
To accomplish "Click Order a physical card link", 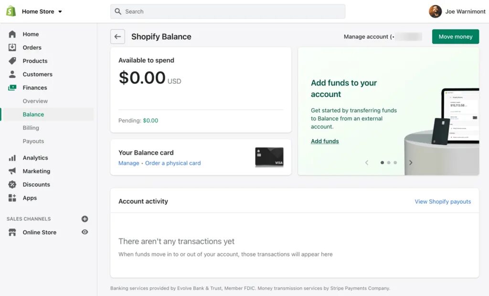I will [173, 163].
